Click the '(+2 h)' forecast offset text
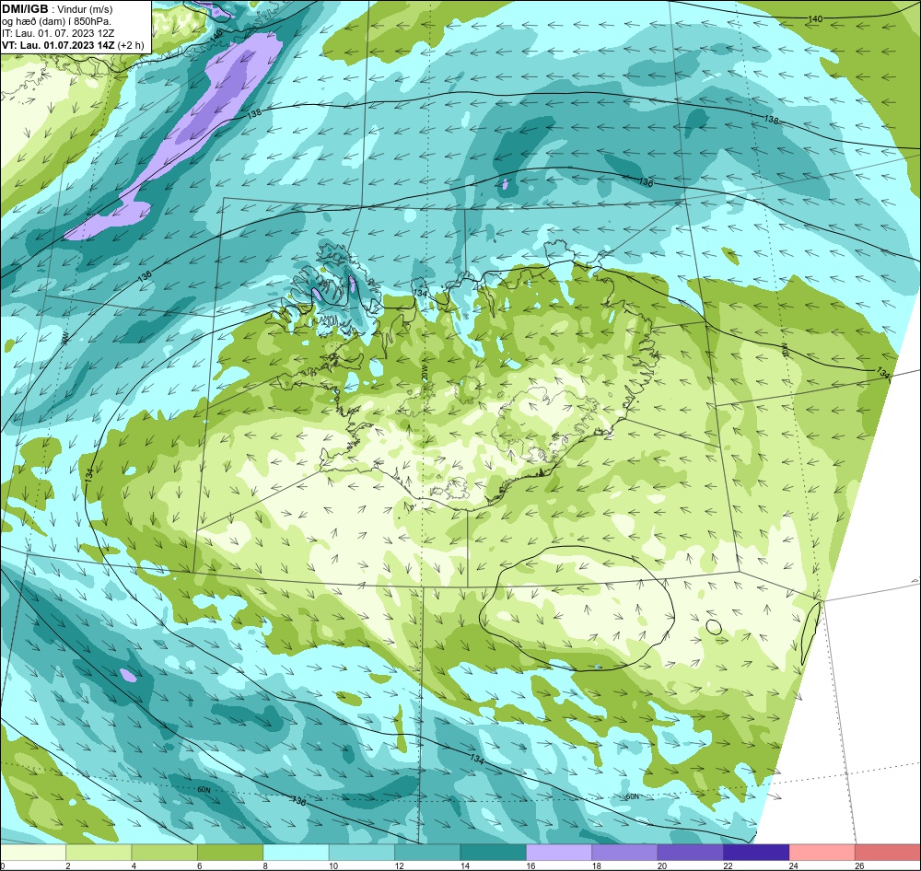This screenshot has height=871, width=921. (x=131, y=45)
